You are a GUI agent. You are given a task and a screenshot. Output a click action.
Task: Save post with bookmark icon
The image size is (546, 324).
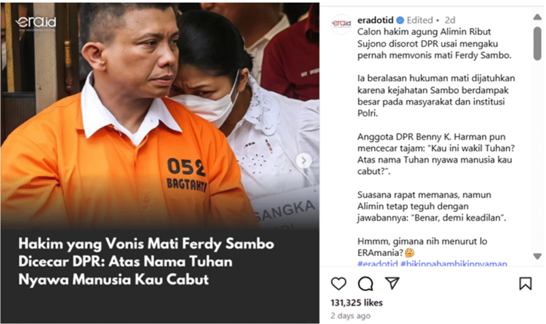click(x=525, y=283)
